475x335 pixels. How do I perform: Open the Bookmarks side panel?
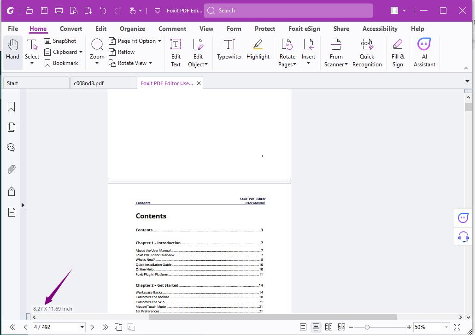(11, 106)
